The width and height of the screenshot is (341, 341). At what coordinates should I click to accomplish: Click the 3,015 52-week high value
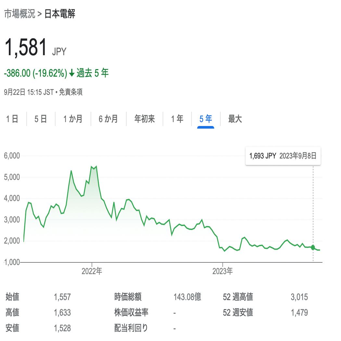pyautogui.click(x=299, y=297)
